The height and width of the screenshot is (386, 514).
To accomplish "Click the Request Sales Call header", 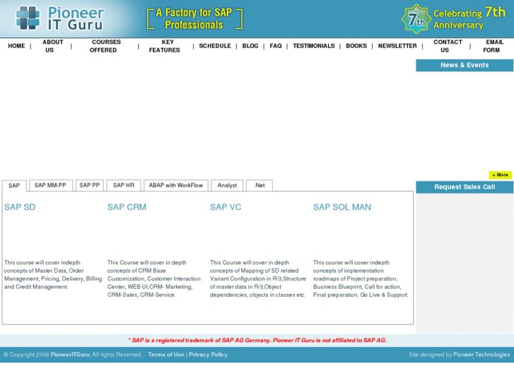I will [465, 187].
